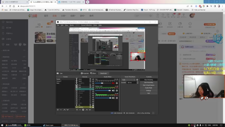This screenshot has width=225, height=127.
Task: Open the Fade transition dropdown
Action: [129, 80]
